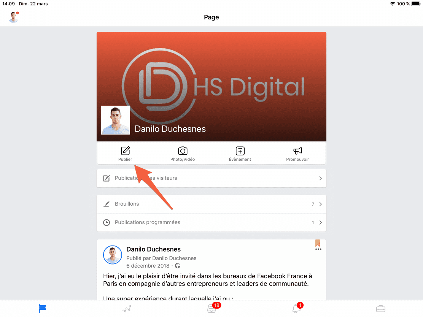The width and height of the screenshot is (423, 317).
Task: Tap the post author's round avatar
Action: coord(113,255)
